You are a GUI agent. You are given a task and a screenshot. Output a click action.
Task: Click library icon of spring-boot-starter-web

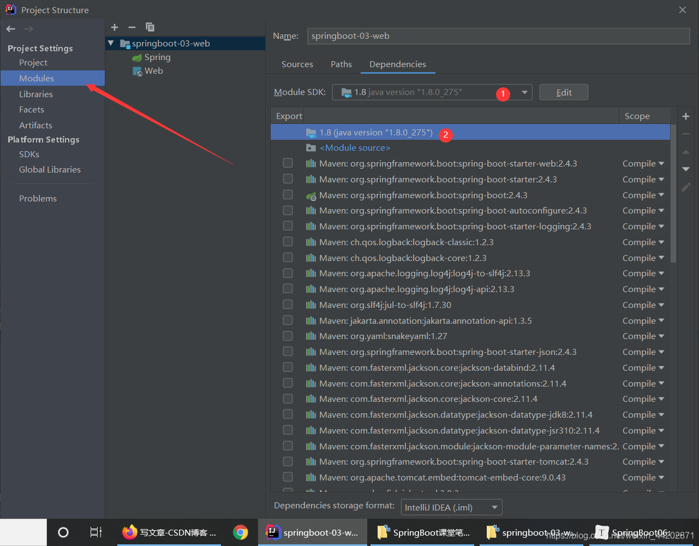tap(311, 164)
